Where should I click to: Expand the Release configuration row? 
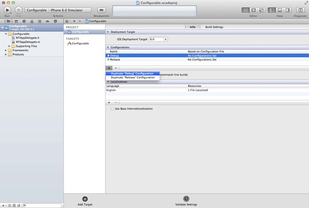coord(108,60)
